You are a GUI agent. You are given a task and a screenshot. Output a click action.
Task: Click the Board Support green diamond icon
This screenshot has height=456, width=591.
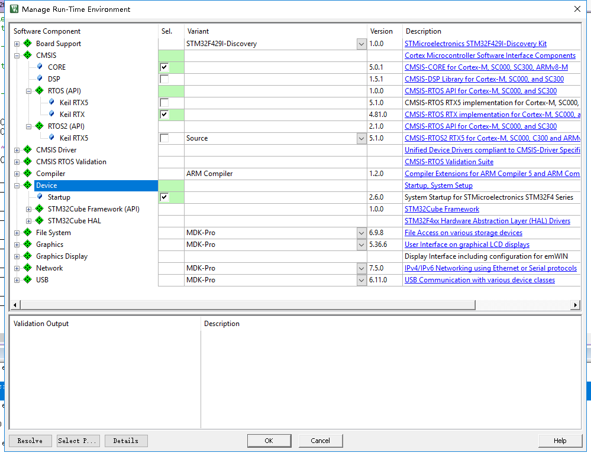point(28,43)
